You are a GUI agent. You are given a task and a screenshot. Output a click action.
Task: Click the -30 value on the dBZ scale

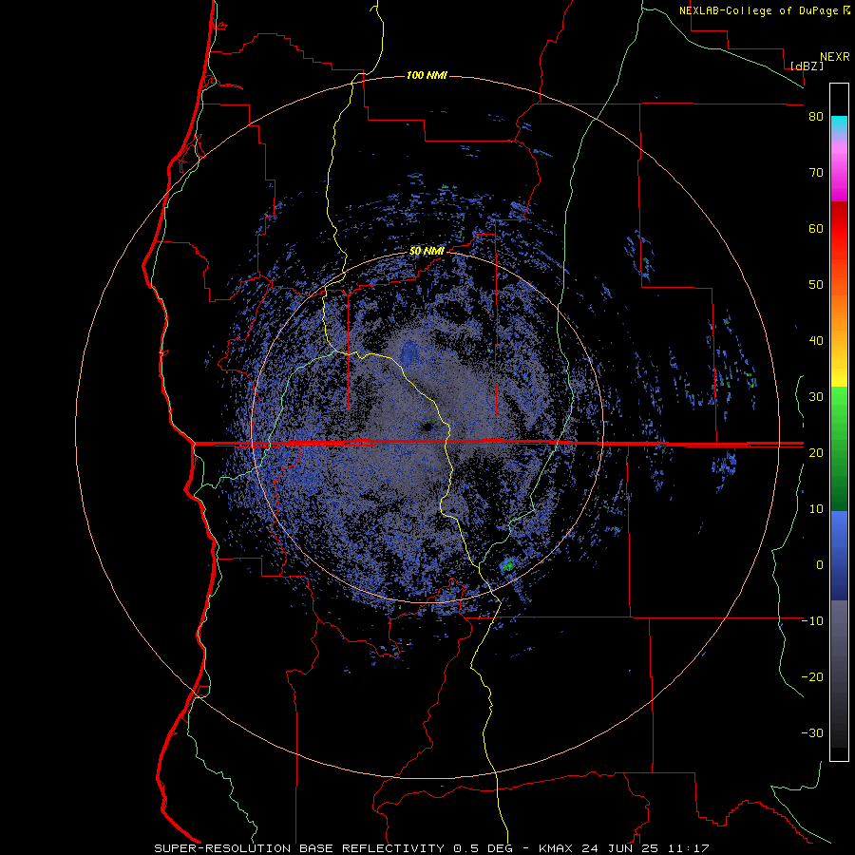812,733
